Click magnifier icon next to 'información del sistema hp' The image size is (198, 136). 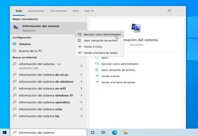click(15, 116)
